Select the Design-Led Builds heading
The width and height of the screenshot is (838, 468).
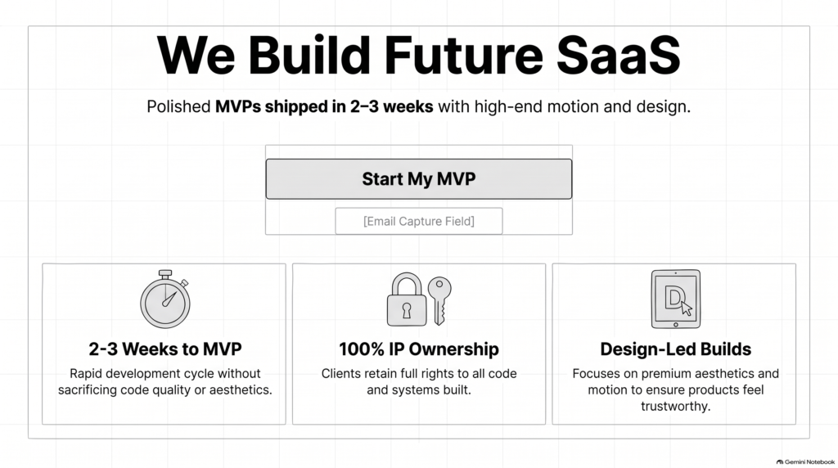coord(675,349)
